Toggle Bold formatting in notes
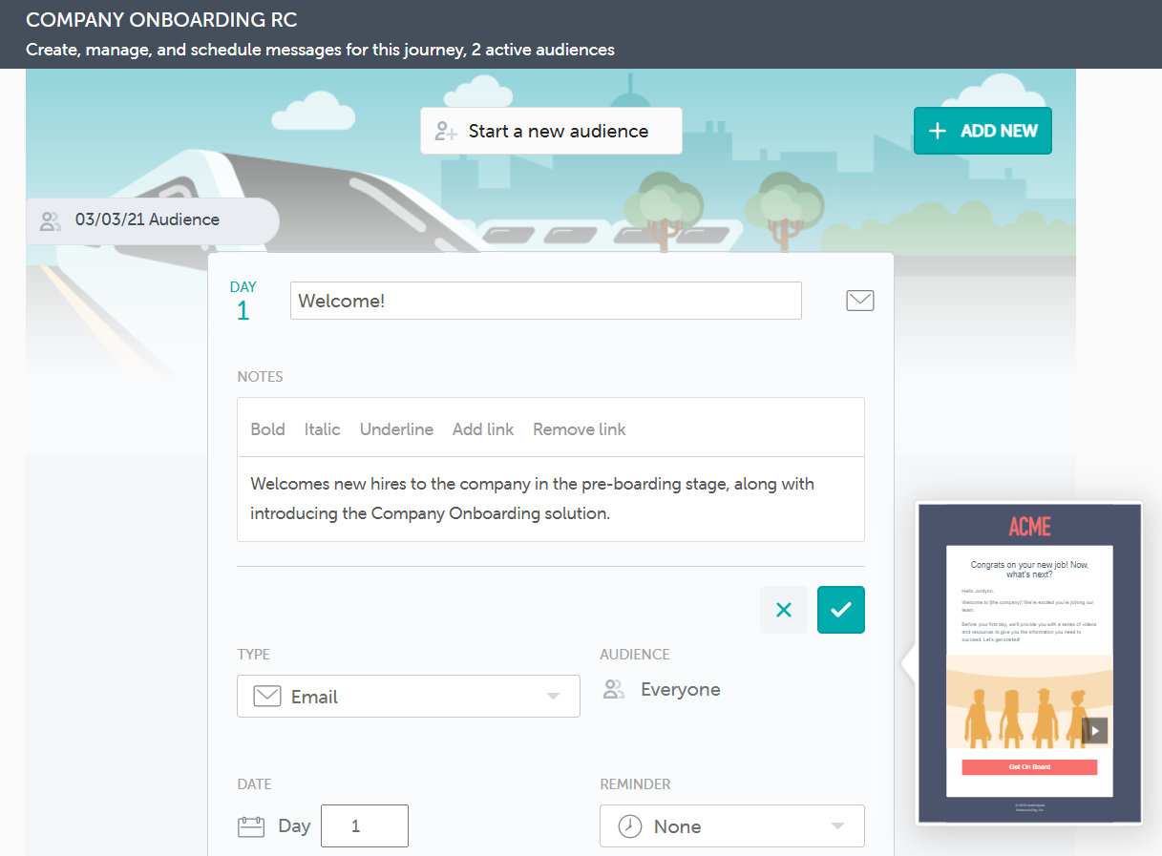The image size is (1162, 856). [267, 429]
